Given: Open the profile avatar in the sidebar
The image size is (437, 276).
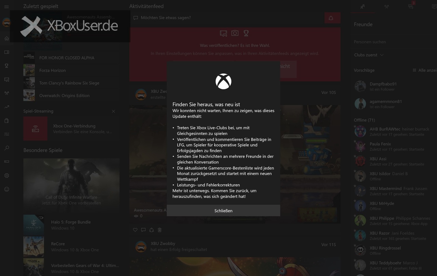Looking at the screenshot, I should click(6, 23).
